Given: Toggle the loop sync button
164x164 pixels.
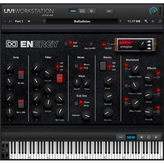Looking at the screenshot, I should (x=149, y=137).
